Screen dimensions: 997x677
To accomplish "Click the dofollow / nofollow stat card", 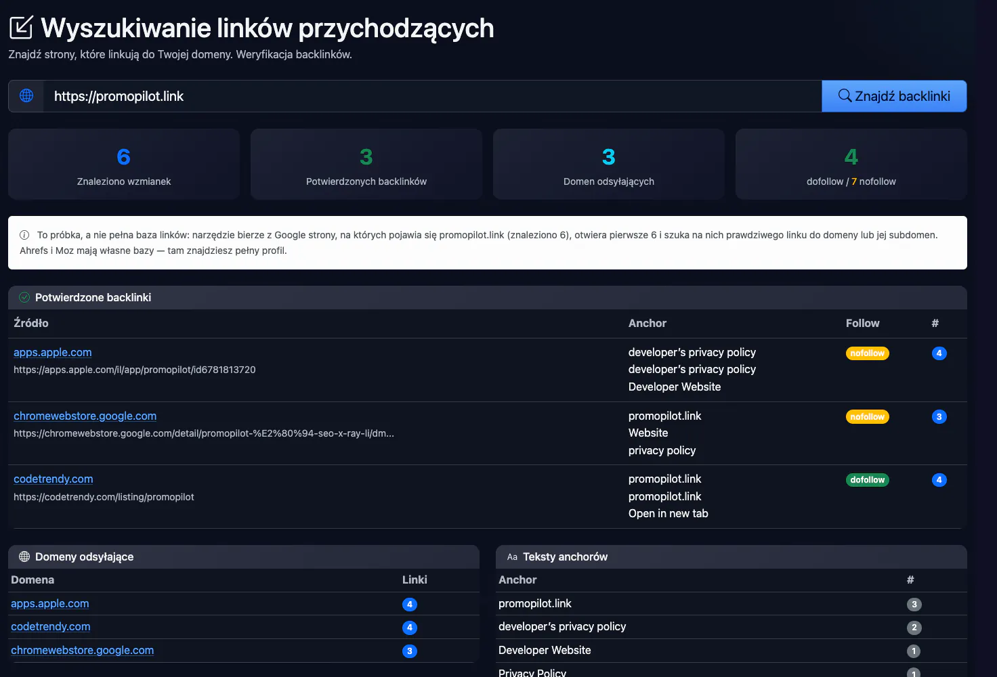I will tap(851, 165).
